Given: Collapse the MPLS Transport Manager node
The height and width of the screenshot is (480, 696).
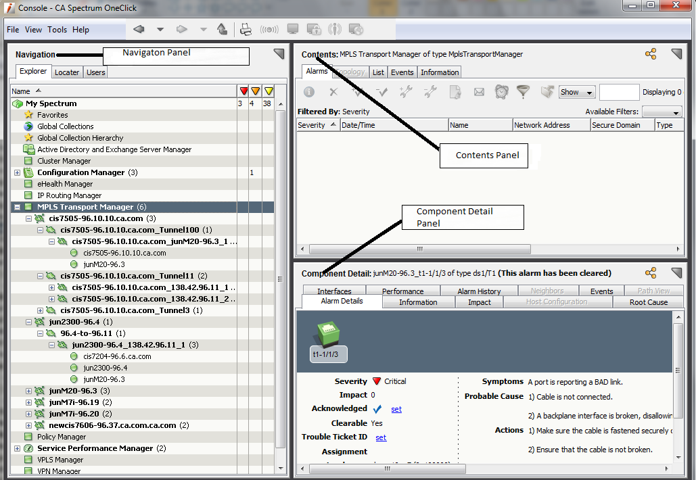Looking at the screenshot, I should pyautogui.click(x=18, y=207).
